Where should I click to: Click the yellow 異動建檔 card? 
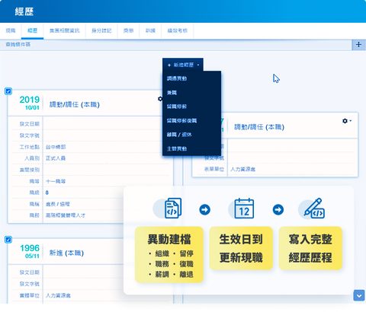[x=169, y=255]
